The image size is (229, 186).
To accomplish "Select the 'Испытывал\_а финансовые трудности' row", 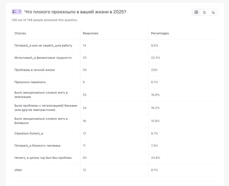I will (x=43, y=58).
